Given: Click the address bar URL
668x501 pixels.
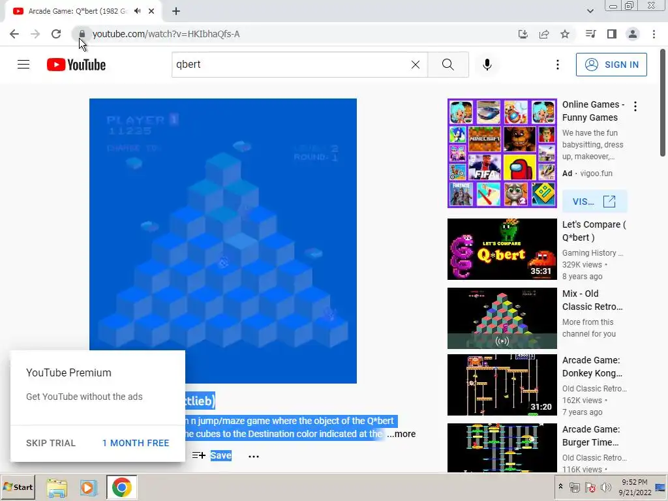Looking at the screenshot, I should (x=166, y=34).
